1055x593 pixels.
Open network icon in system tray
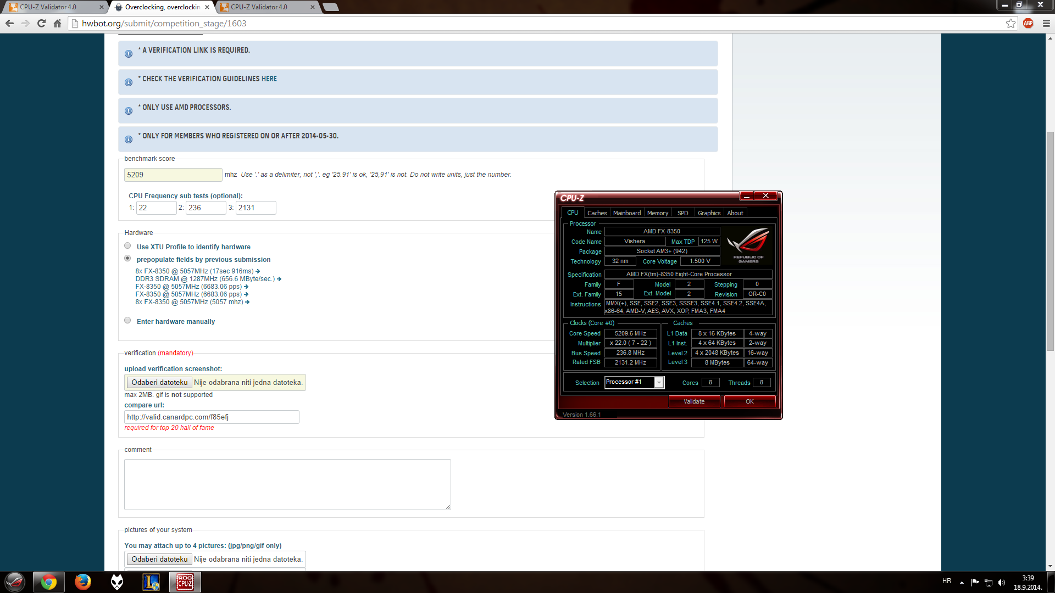[x=989, y=583]
